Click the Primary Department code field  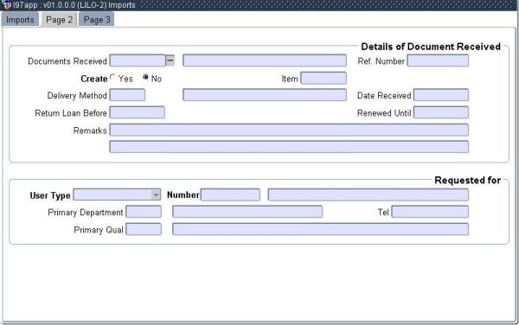click(x=144, y=212)
